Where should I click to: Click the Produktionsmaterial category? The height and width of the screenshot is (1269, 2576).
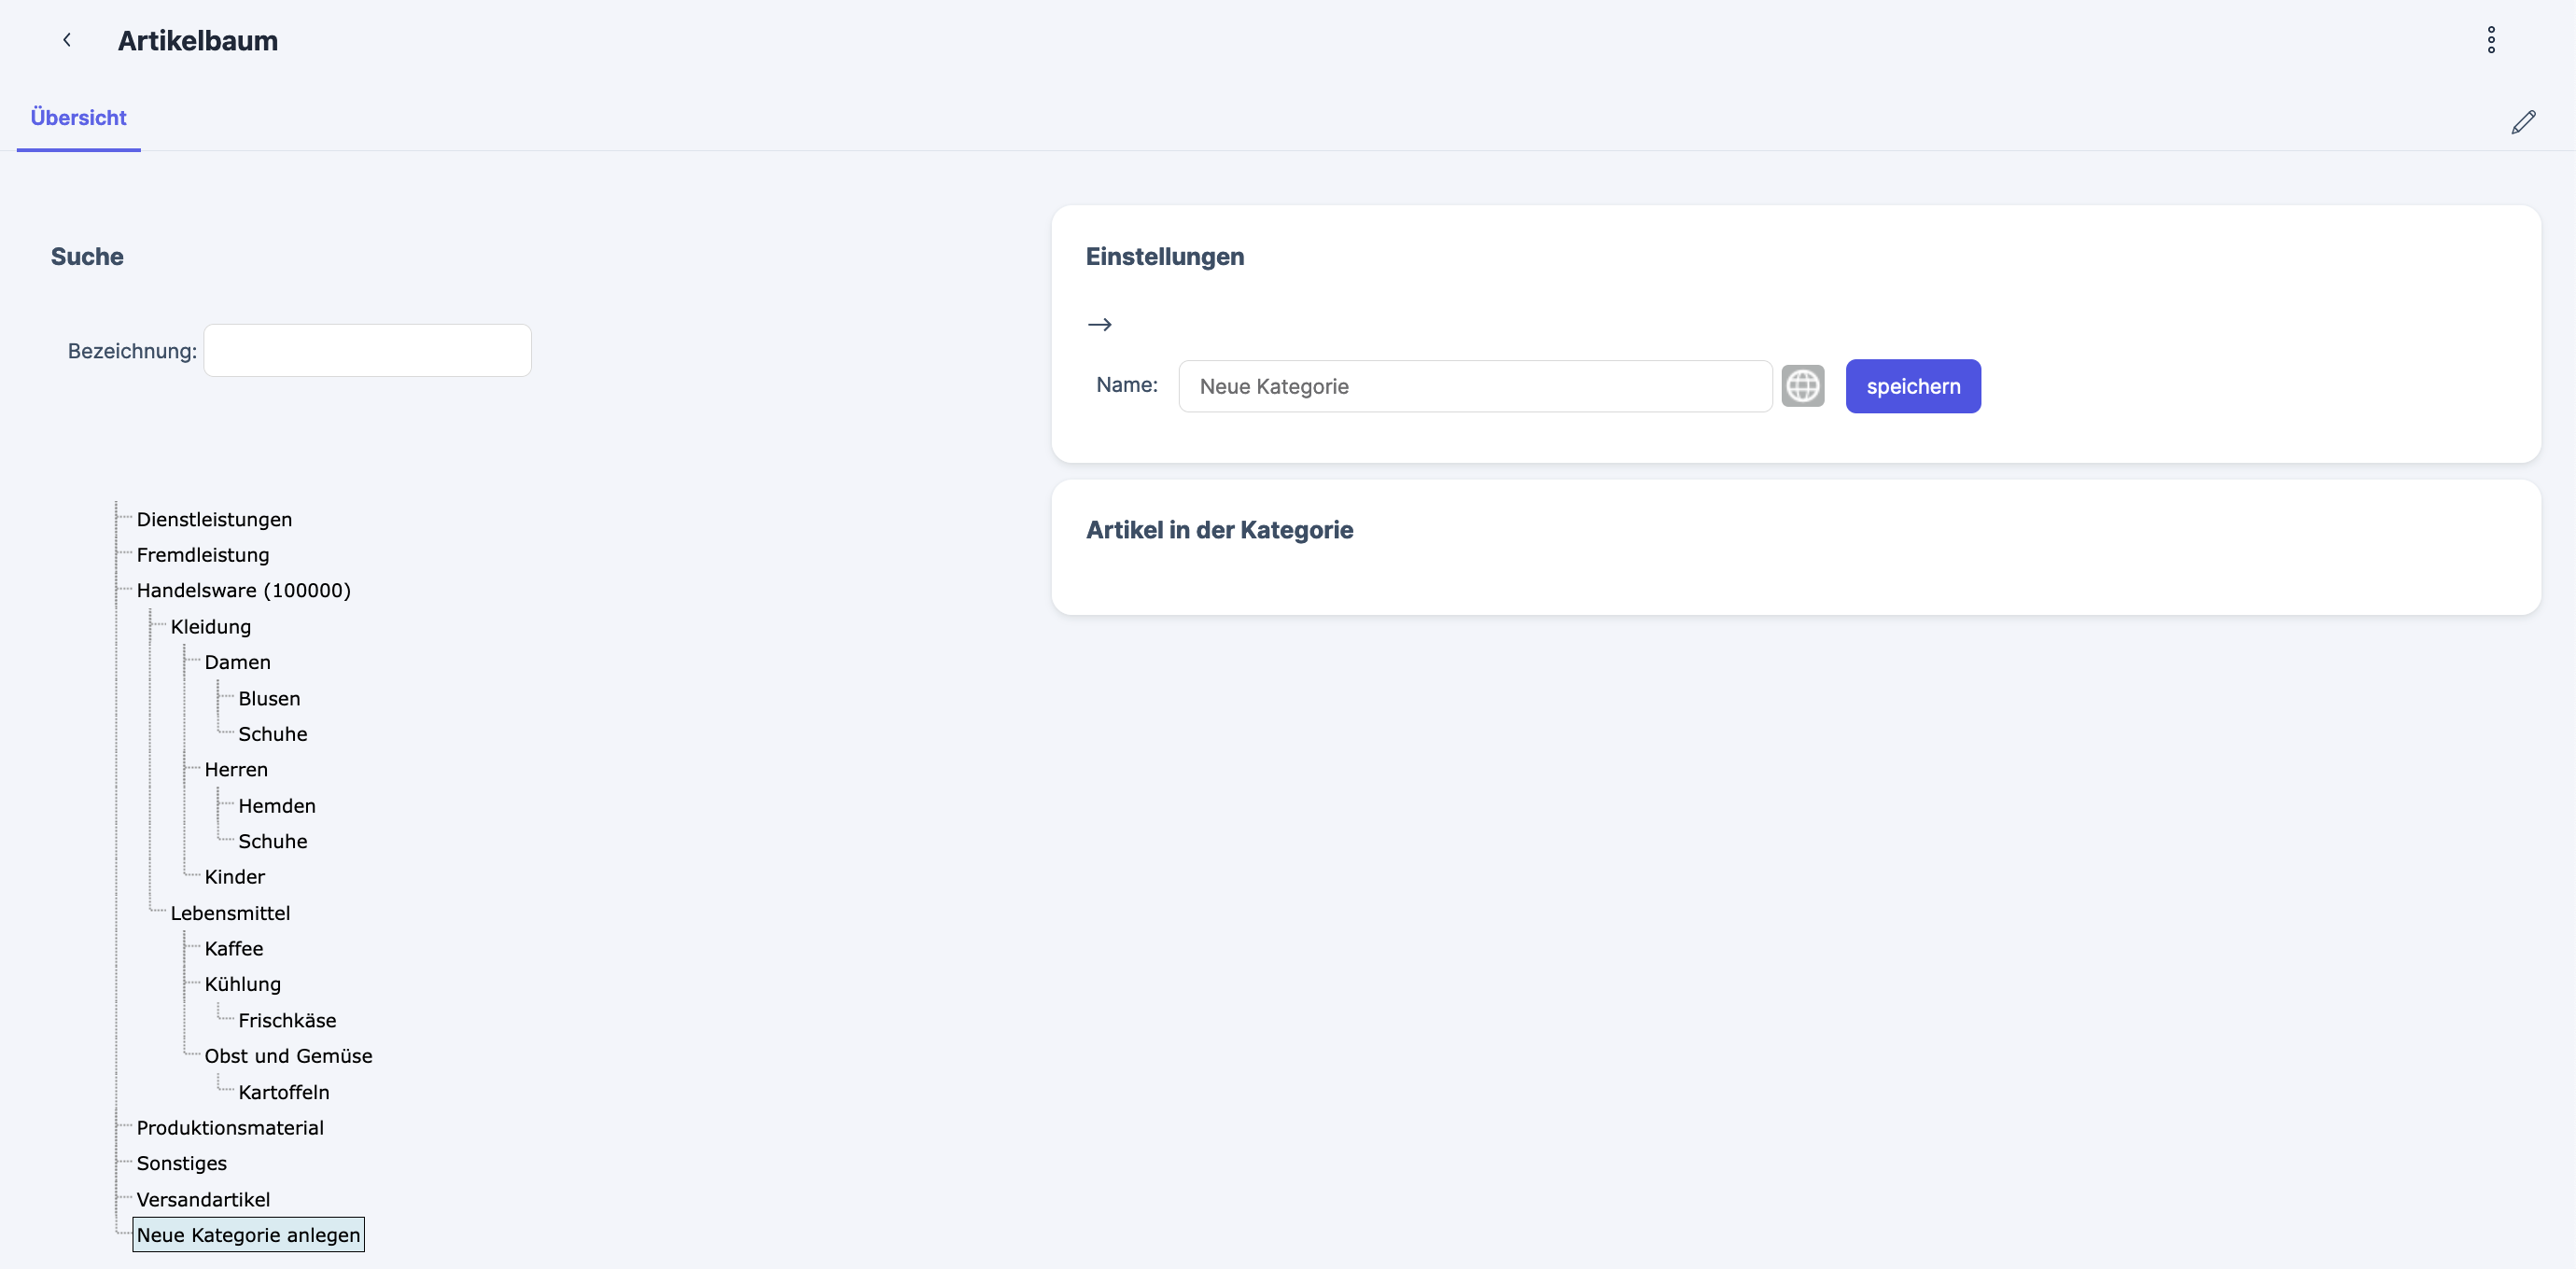click(x=230, y=1128)
